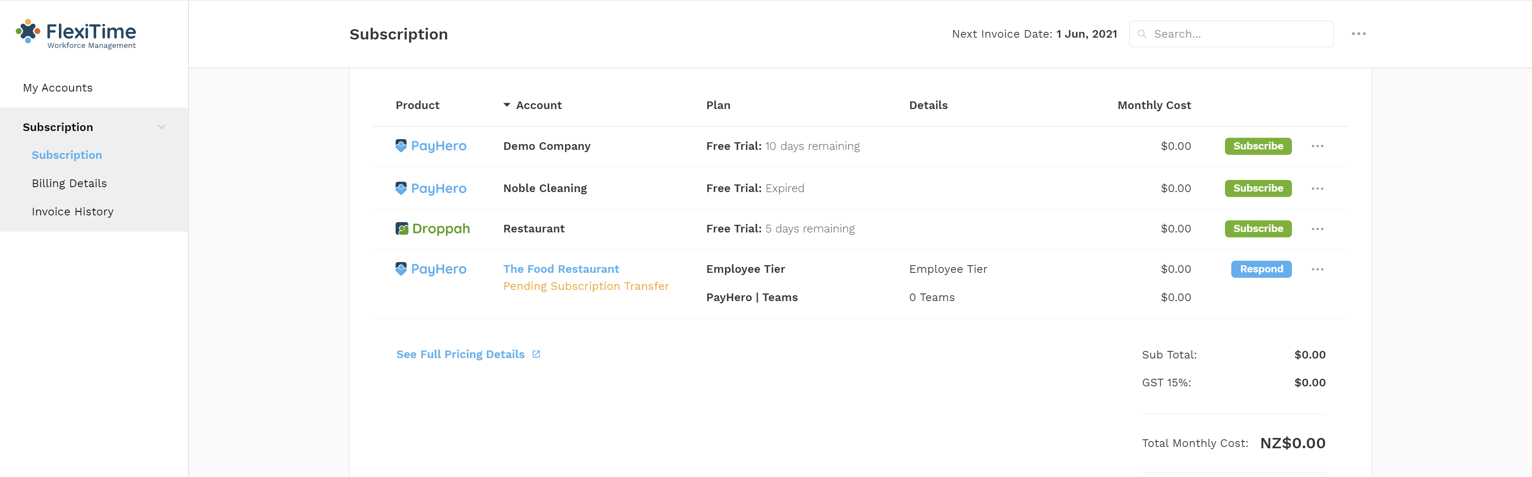Screen dimensions: 1532x477
Task: Click PayHero logo in Demo Company row
Action: point(431,146)
